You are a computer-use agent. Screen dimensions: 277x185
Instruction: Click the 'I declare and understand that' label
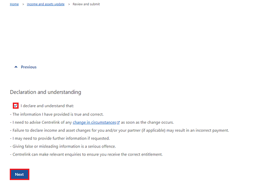point(47,106)
